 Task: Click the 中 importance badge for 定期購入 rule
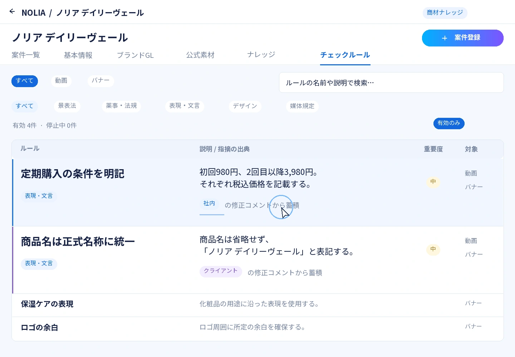[x=433, y=182]
